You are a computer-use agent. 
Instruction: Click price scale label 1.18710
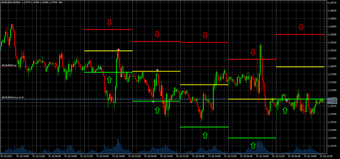[x=332, y=3]
